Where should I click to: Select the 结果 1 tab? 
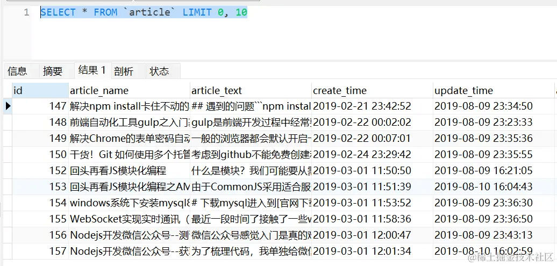[x=92, y=70]
